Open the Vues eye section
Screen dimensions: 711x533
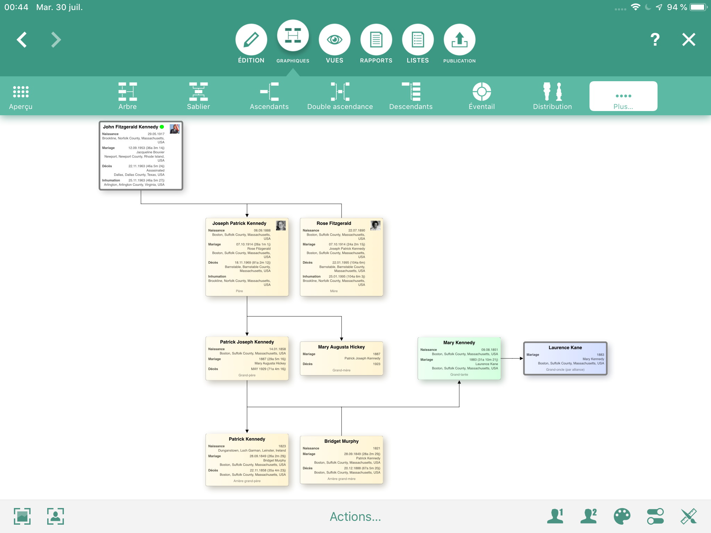point(334,40)
